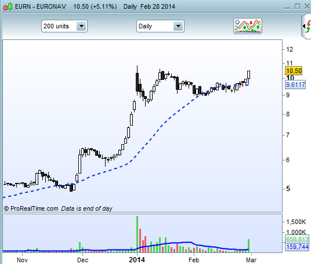Open the Daily timeframe dropdown arrow
The width and height of the screenshot is (311, 264).
[x=178, y=26]
